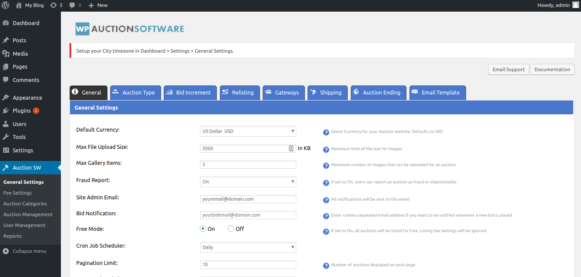This screenshot has height=277, width=581.
Task: Click the admin avatar icon
Action: (575, 5)
